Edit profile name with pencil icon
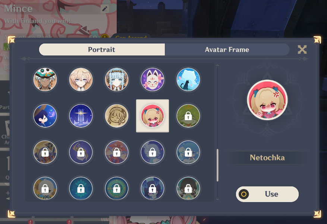 point(105,9)
